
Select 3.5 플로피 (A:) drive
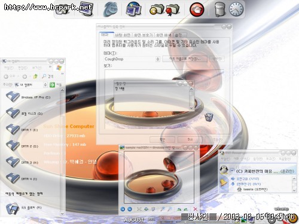coord(24,208)
